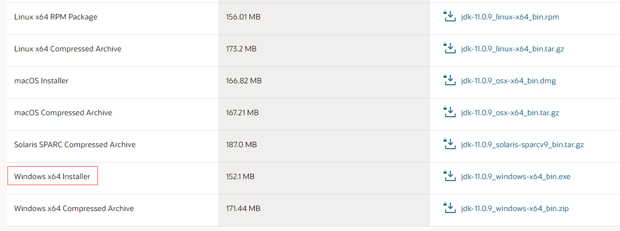Click download icon for windows-x64_bin.zip

click(450, 208)
